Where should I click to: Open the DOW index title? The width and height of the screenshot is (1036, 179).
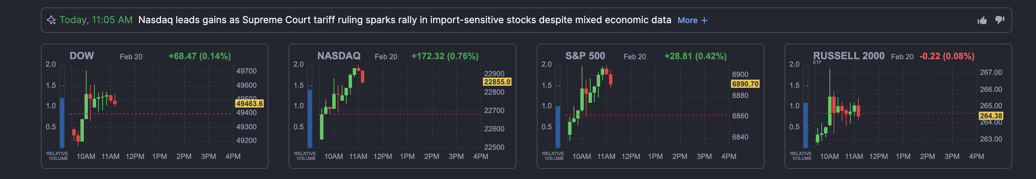(x=82, y=56)
